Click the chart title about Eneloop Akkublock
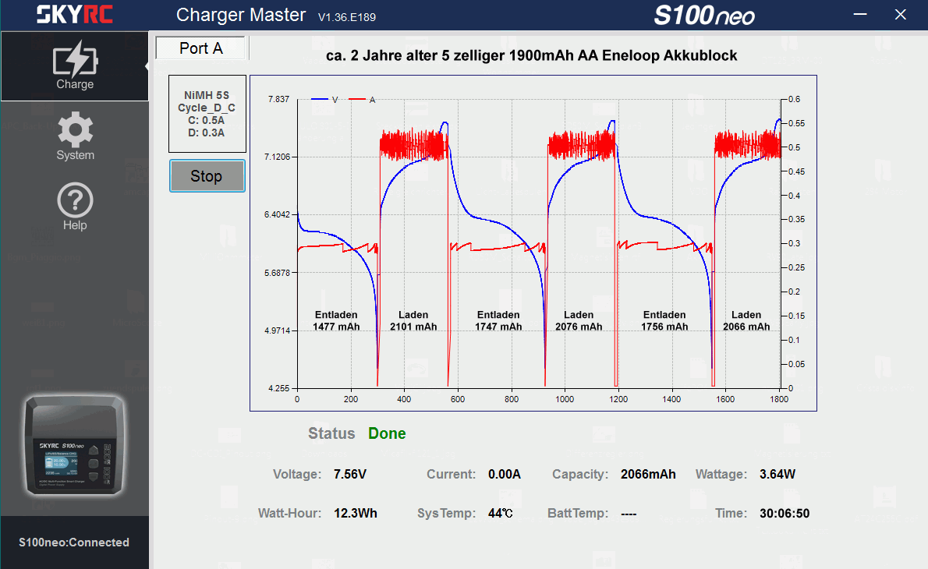Viewport: 928px width, 569px height. pyautogui.click(x=531, y=55)
